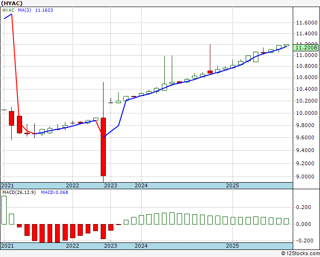This screenshot has height=257, width=320.
Task: Click 2021 on the MACD timeline
Action: (8, 246)
